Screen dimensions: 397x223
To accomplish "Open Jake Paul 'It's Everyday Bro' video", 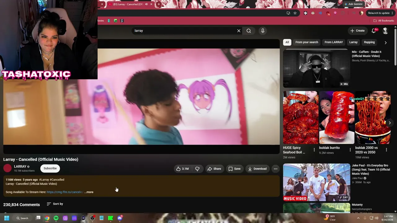I will 317,182.
